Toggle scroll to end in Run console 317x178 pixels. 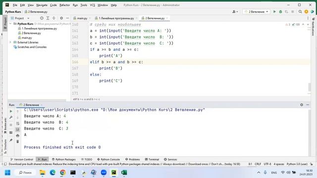18,130
